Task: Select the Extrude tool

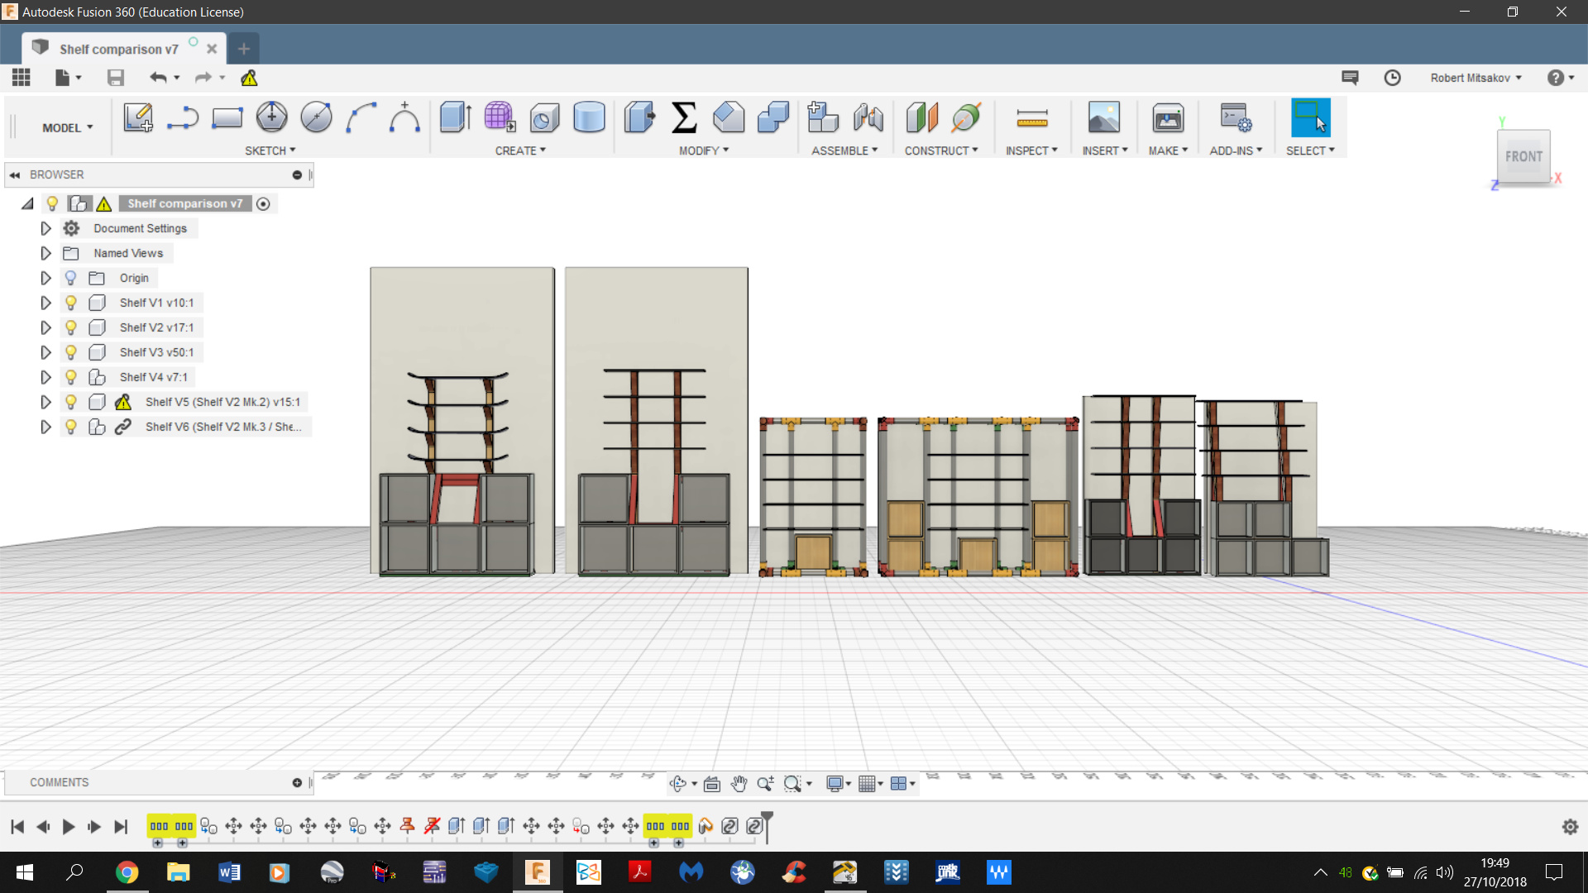Action: tap(456, 117)
